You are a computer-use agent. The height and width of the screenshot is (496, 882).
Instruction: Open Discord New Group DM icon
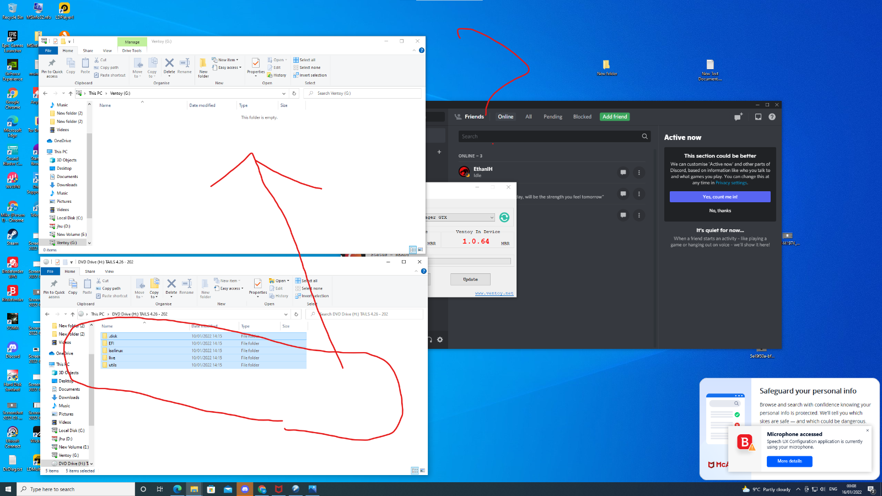pos(738,117)
